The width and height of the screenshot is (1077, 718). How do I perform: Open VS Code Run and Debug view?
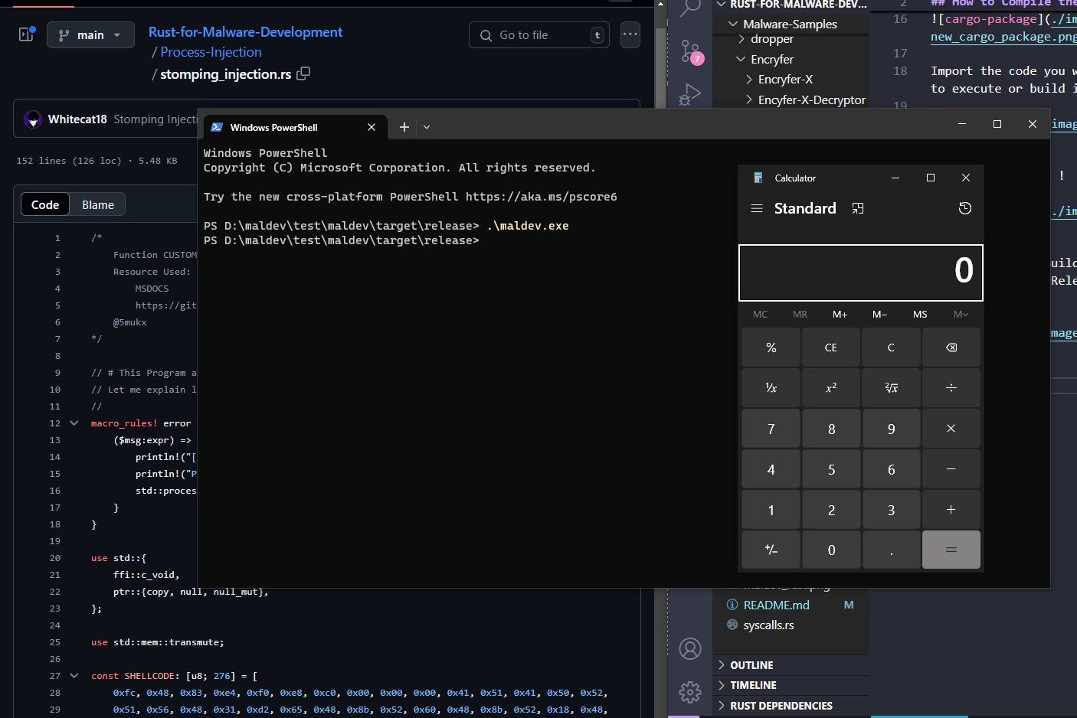click(x=690, y=95)
